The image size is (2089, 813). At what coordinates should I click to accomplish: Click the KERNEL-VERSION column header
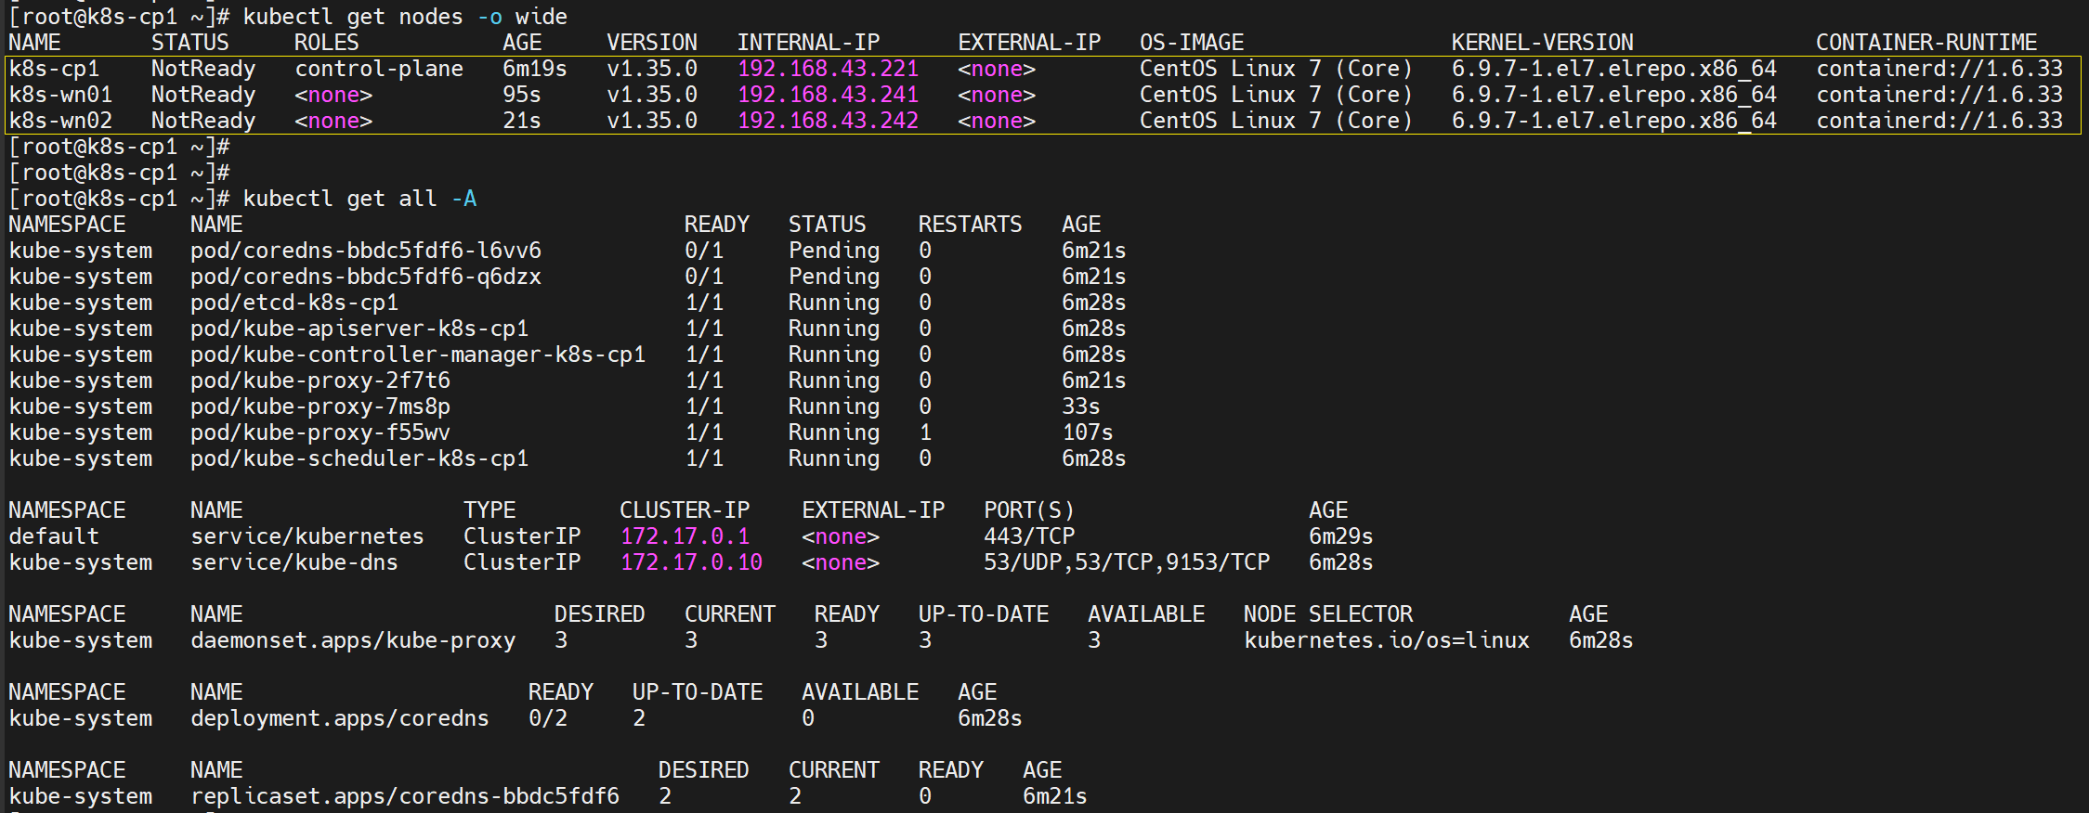click(x=1543, y=43)
